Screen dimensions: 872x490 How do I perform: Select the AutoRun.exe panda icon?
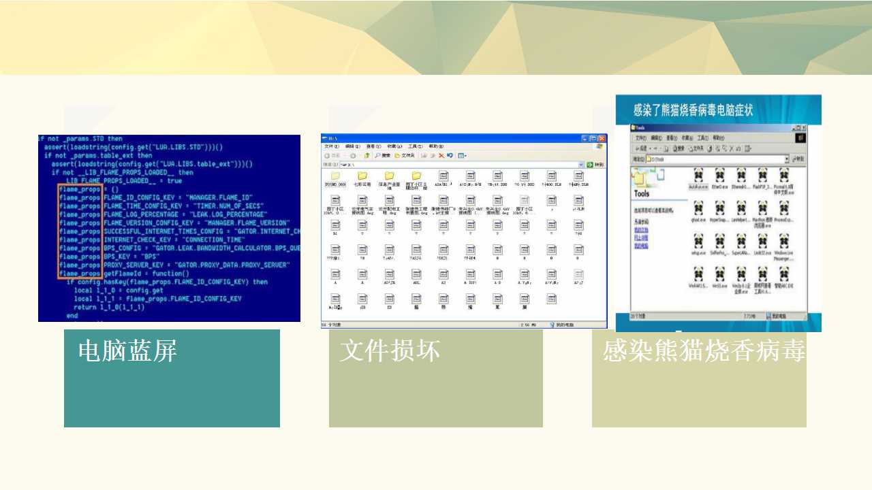tap(698, 178)
